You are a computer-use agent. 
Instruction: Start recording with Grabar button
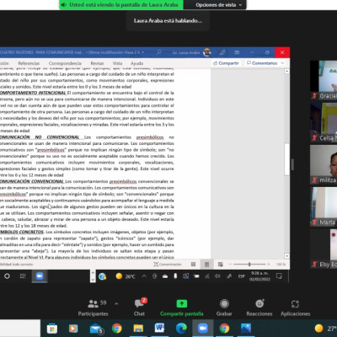224,308
